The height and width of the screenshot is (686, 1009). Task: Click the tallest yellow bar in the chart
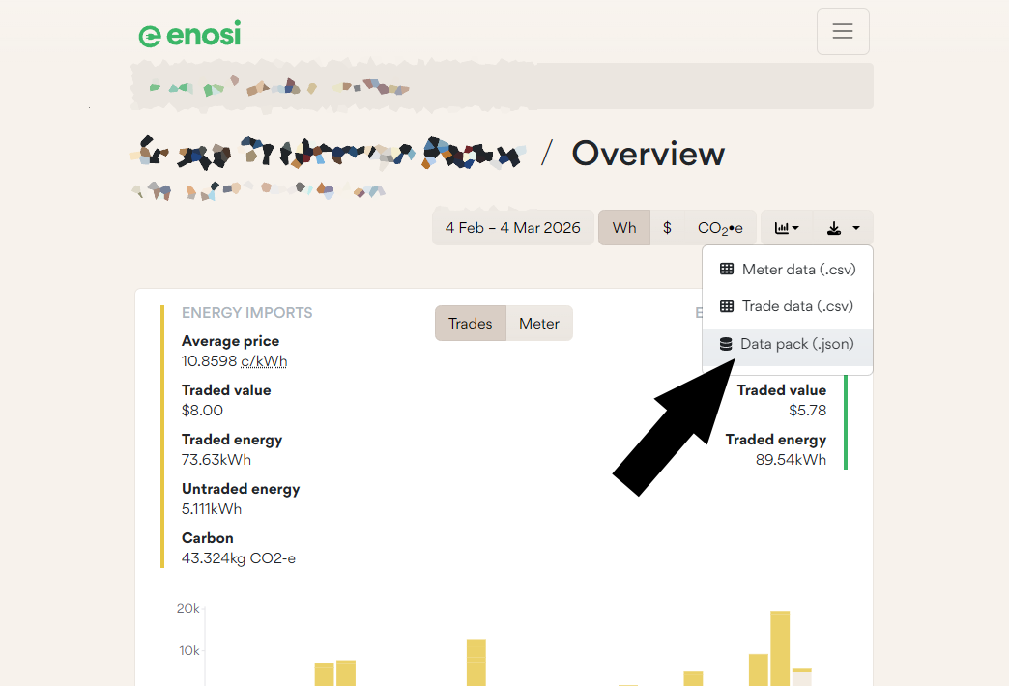pos(780,647)
